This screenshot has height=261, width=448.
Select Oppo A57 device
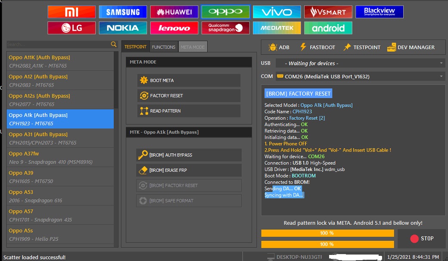coord(60,215)
